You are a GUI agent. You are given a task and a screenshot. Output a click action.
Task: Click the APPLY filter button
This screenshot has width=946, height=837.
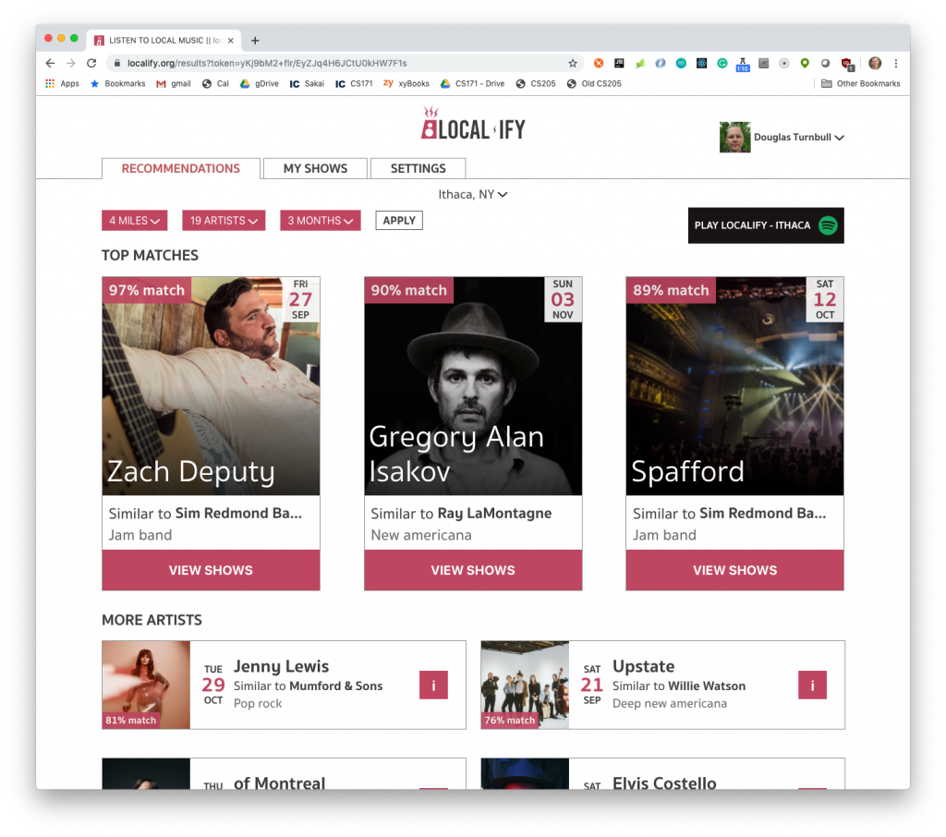point(399,220)
